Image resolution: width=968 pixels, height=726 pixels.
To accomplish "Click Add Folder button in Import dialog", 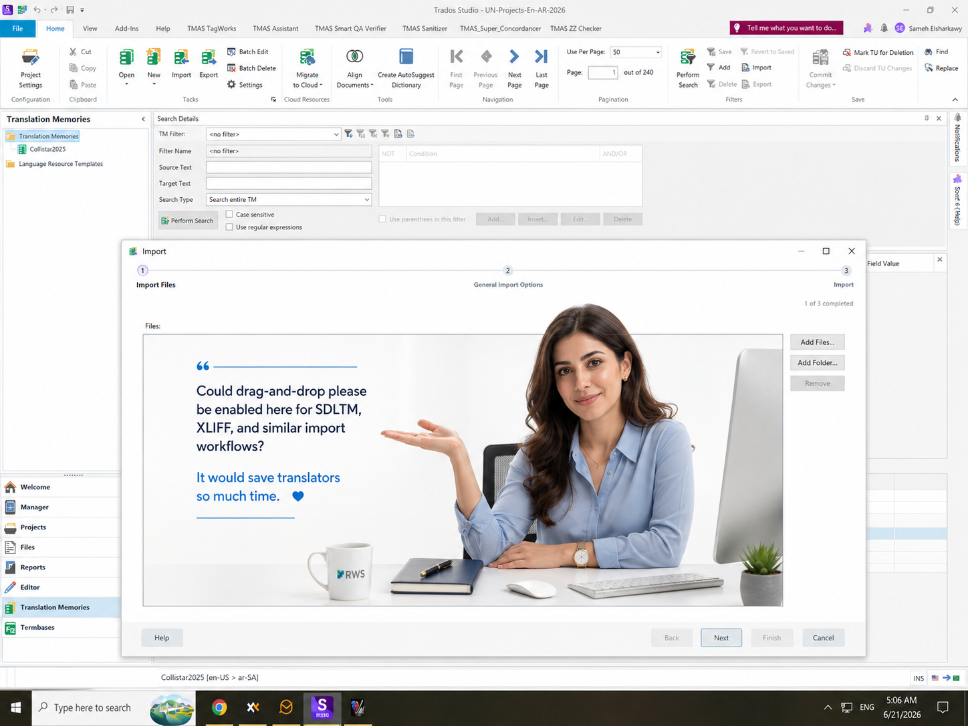I will click(x=817, y=362).
